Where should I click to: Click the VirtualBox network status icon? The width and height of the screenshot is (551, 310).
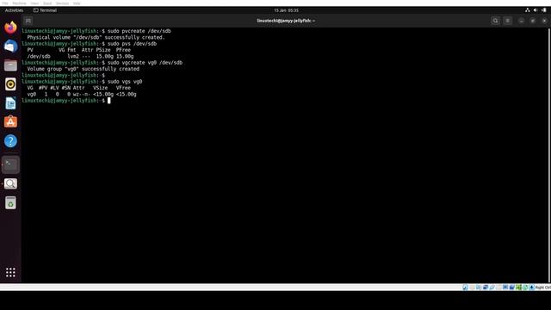click(x=486, y=288)
